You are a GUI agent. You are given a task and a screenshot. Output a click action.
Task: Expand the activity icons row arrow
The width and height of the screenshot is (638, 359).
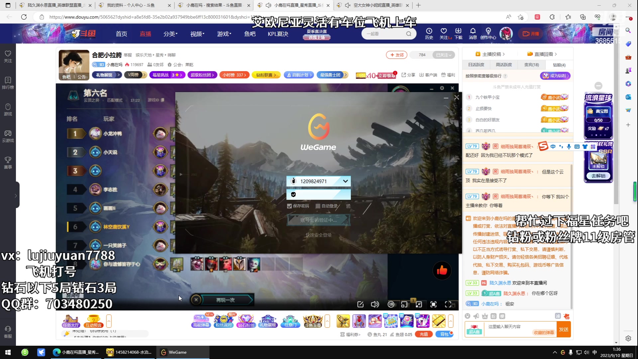(327, 321)
